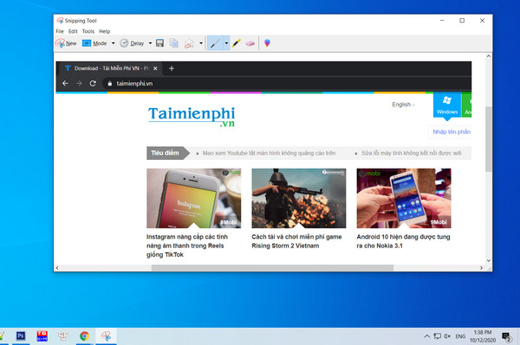Viewport: 520px width, 345px height.
Task: Expand the Delay dropdown arrow
Action: click(150, 43)
